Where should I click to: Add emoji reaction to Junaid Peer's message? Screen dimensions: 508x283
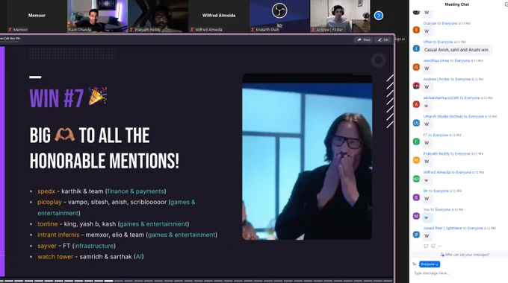(433, 247)
